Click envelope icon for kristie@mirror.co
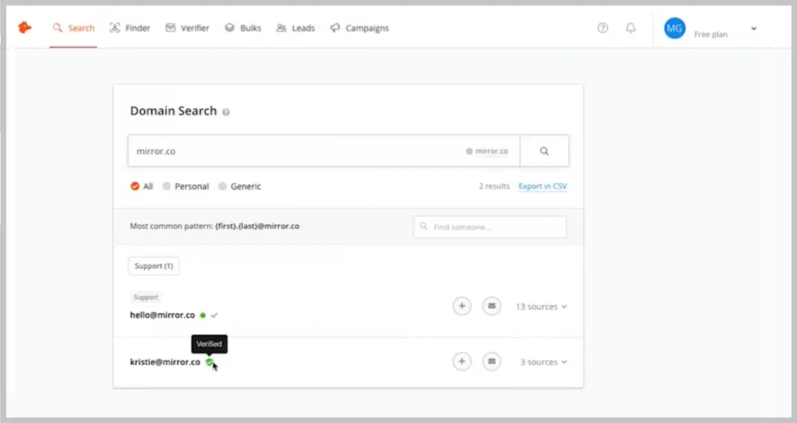The width and height of the screenshot is (797, 423). pyautogui.click(x=491, y=361)
